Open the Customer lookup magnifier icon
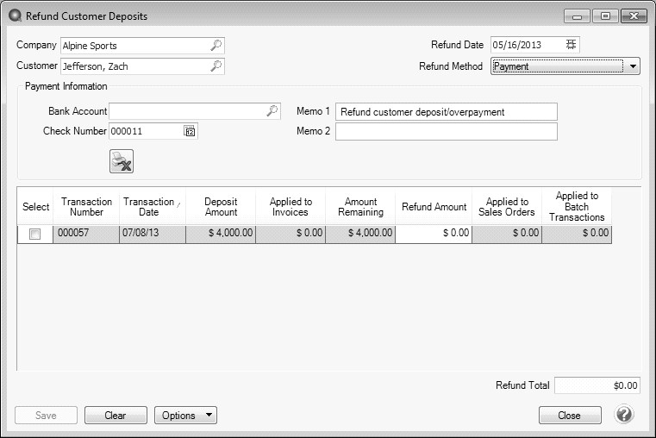656x438 pixels. (x=216, y=66)
